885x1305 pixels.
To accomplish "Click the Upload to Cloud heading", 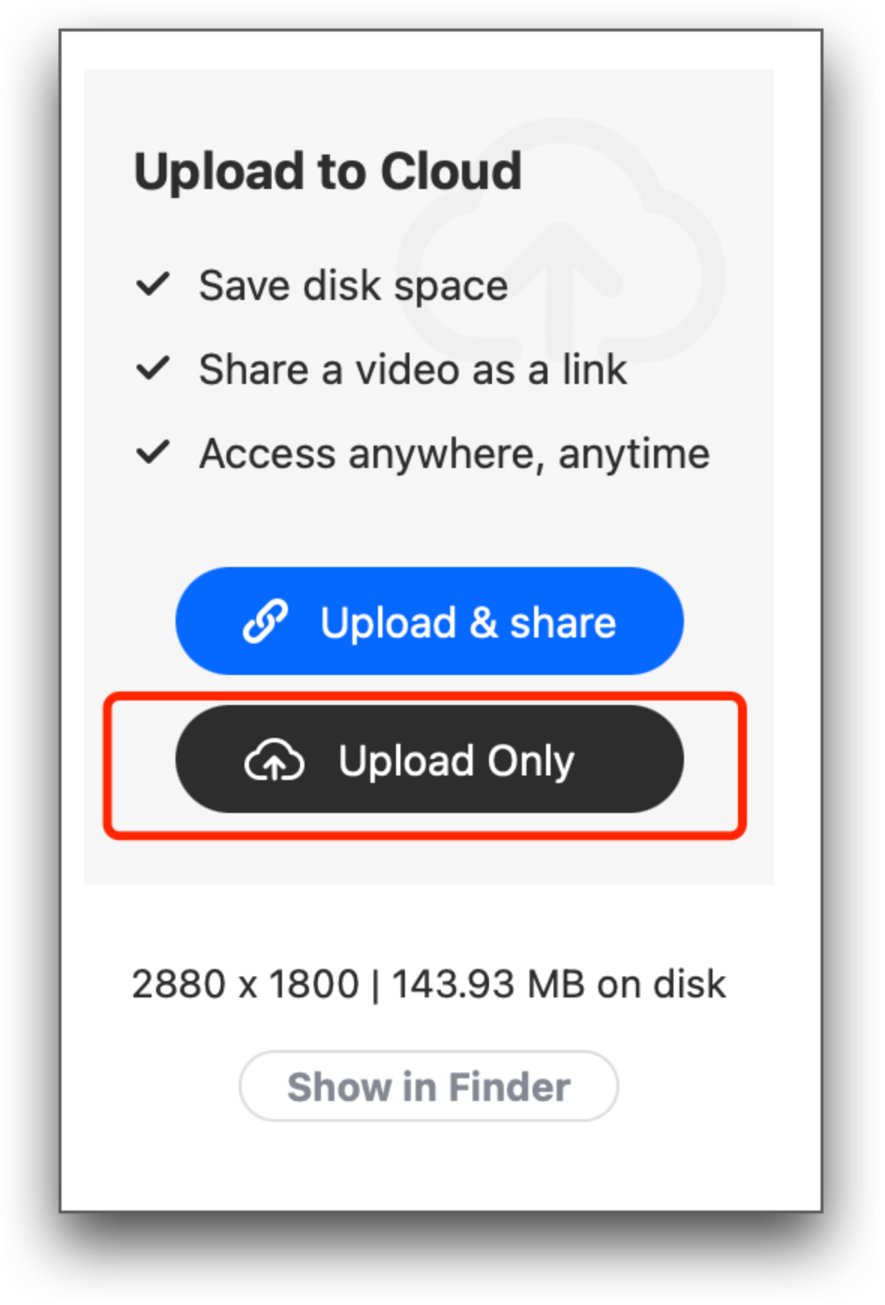I will 328,172.
